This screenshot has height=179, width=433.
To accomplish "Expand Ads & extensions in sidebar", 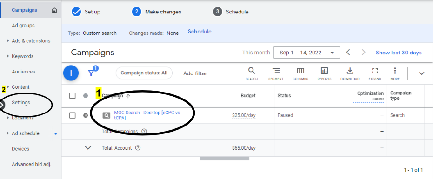I will pyautogui.click(x=8, y=41).
